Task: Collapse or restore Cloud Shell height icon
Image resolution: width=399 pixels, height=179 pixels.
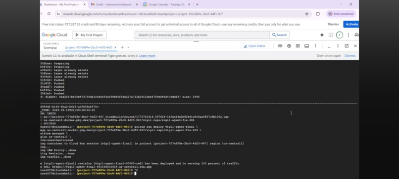Action: tap(338, 46)
